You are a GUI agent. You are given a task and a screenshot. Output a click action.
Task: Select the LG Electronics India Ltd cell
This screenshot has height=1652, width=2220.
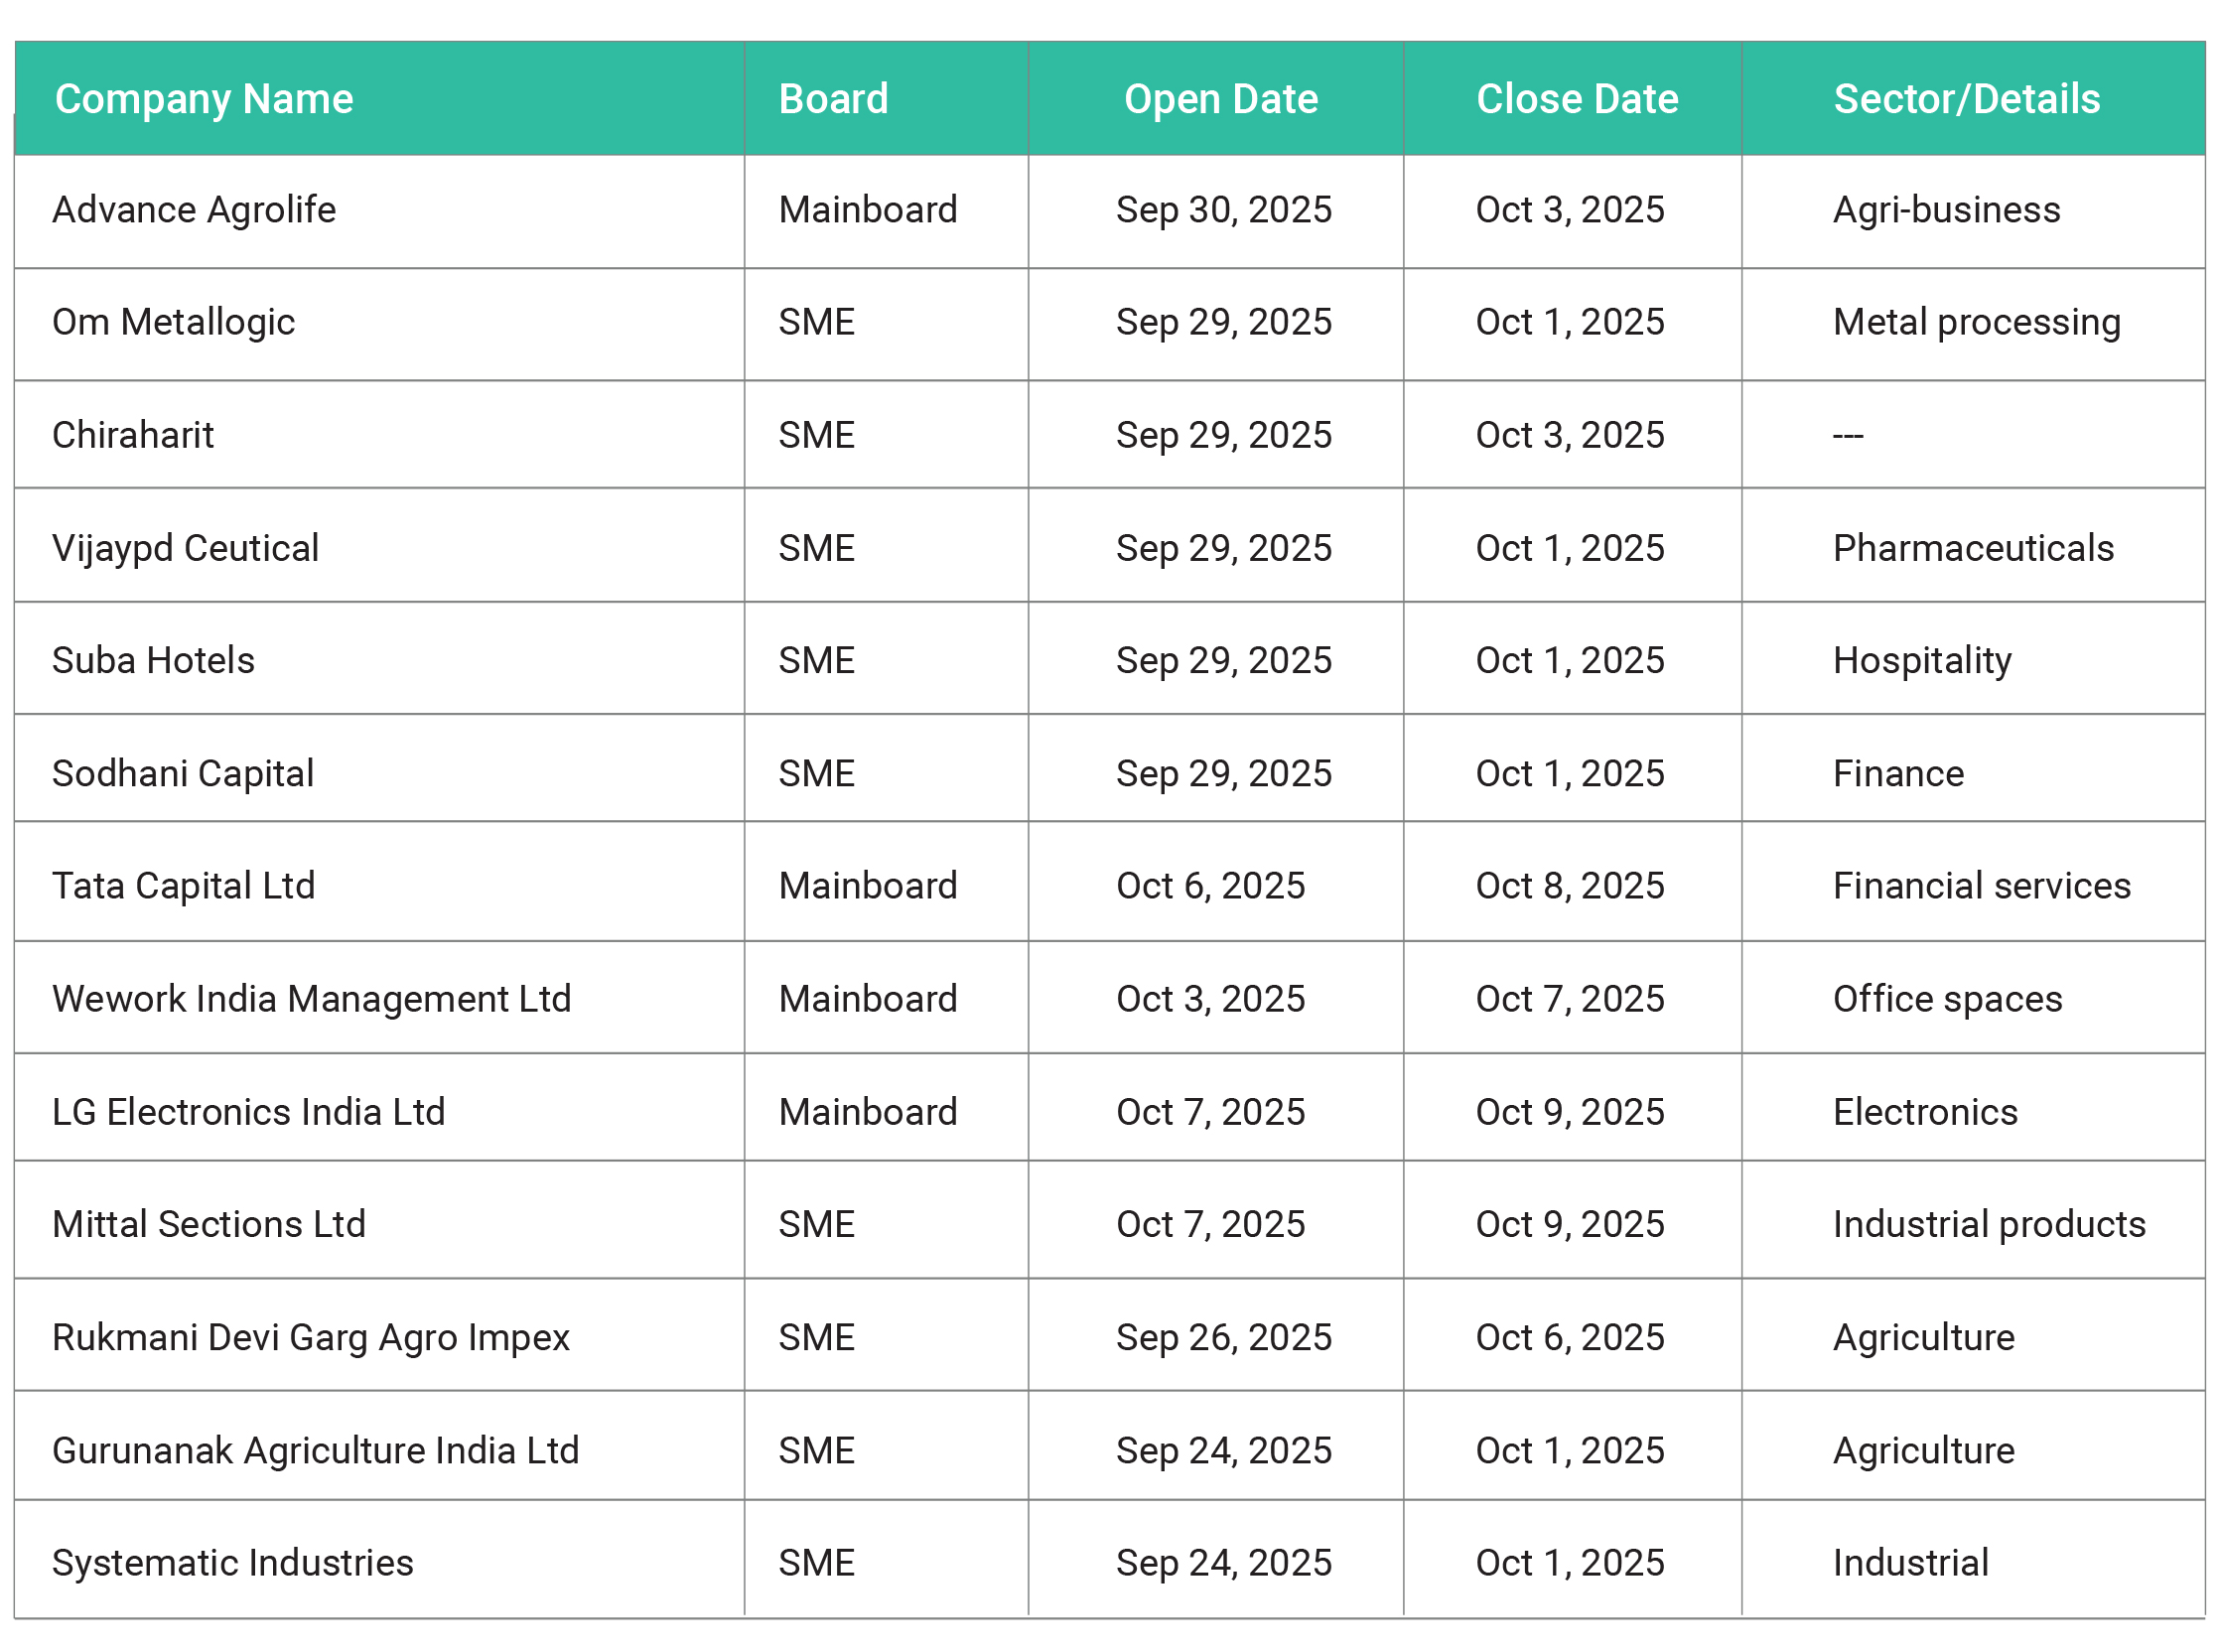pyautogui.click(x=249, y=1111)
